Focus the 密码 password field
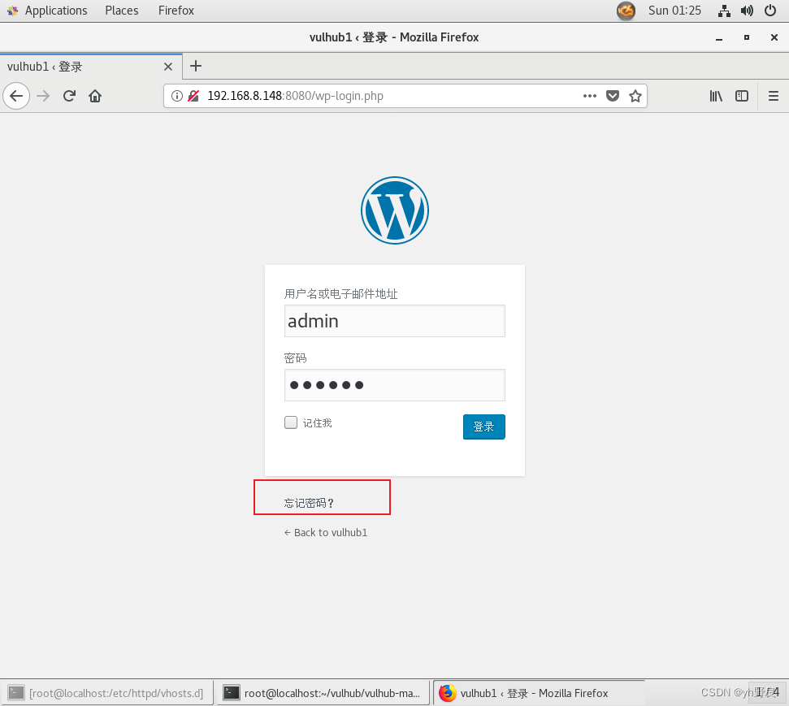789x706 pixels. (395, 385)
